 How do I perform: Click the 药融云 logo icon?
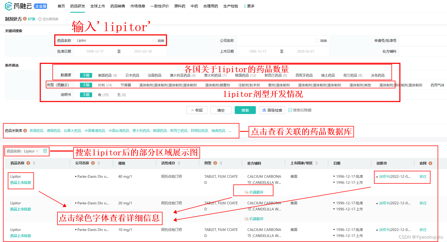[x=8, y=6]
